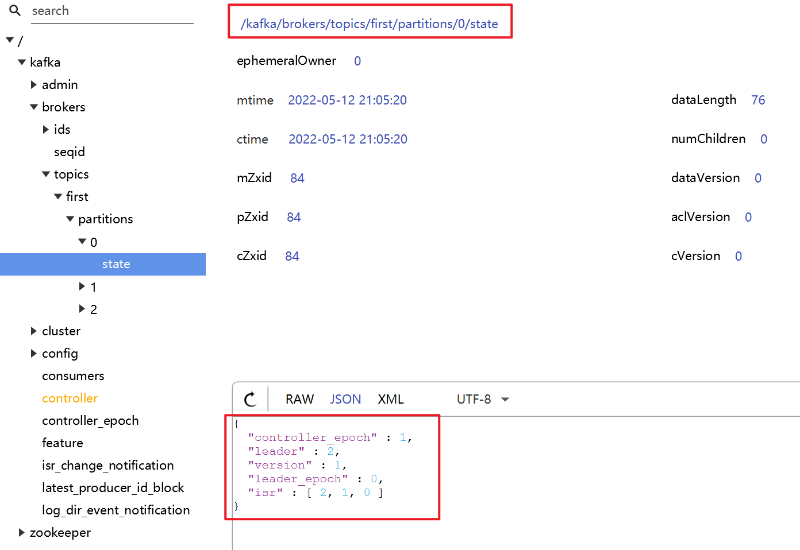Type in the search input field
Viewport: 800px width, 550px height.
click(112, 11)
